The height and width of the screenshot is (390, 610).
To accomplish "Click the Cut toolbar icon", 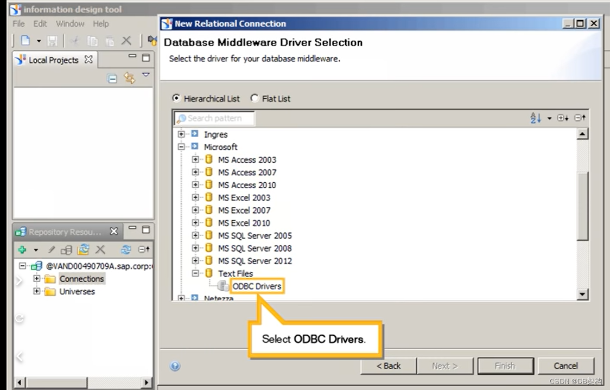I will coord(75,41).
